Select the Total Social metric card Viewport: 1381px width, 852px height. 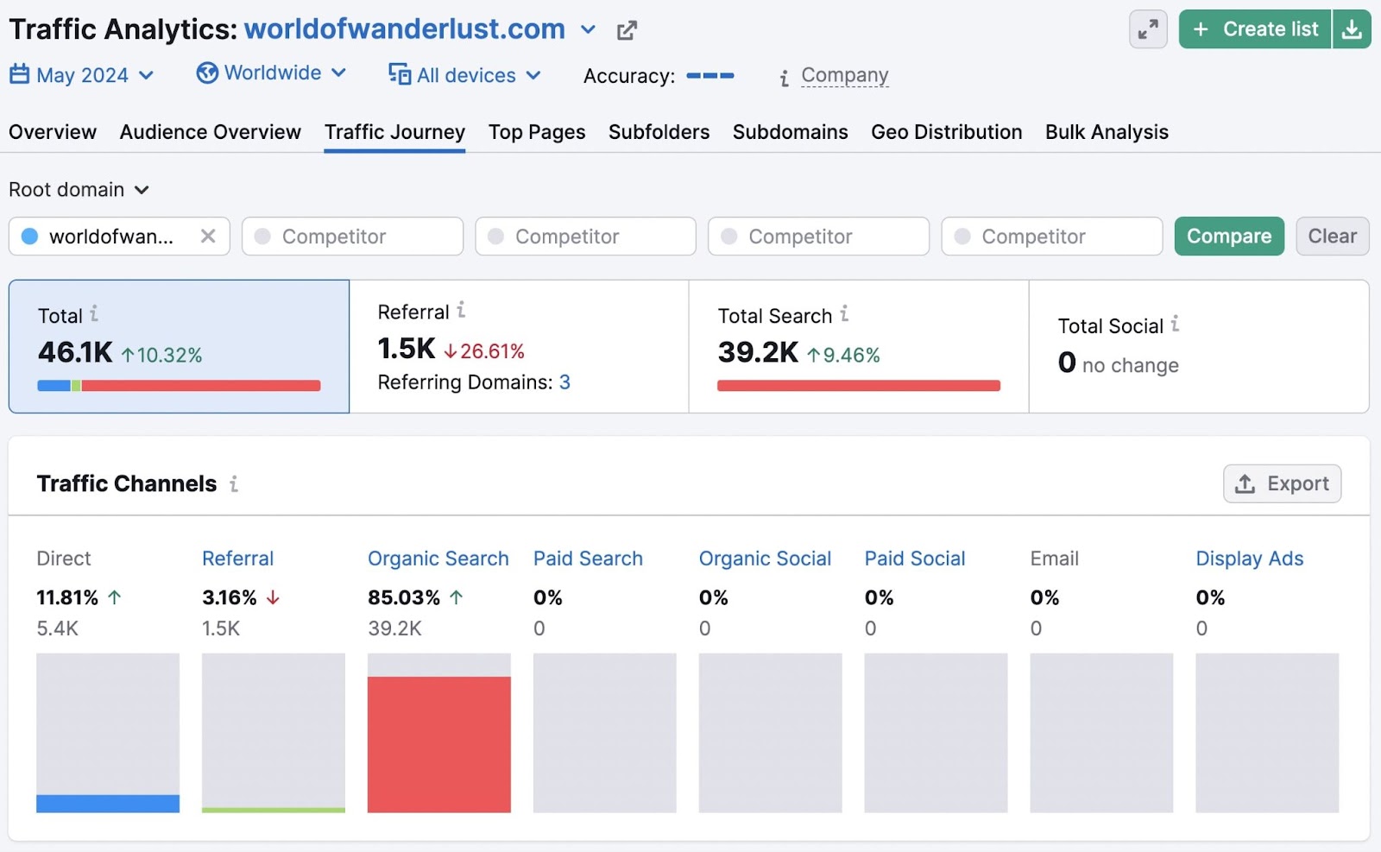1199,346
